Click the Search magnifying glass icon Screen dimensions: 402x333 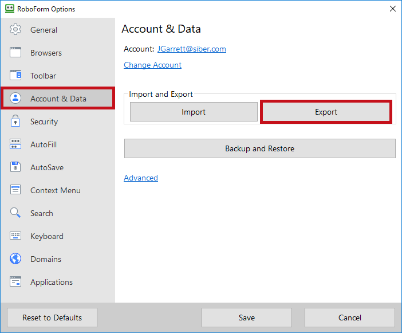(x=15, y=213)
